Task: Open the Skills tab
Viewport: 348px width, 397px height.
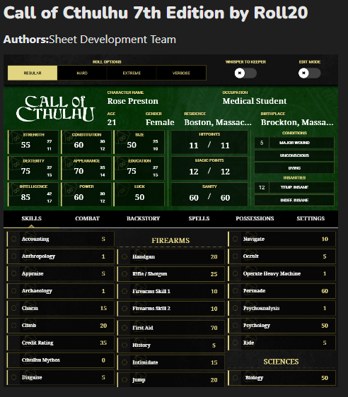Action: tap(31, 218)
